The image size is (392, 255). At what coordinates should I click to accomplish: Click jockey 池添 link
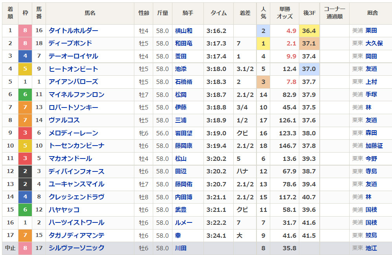click(x=181, y=69)
